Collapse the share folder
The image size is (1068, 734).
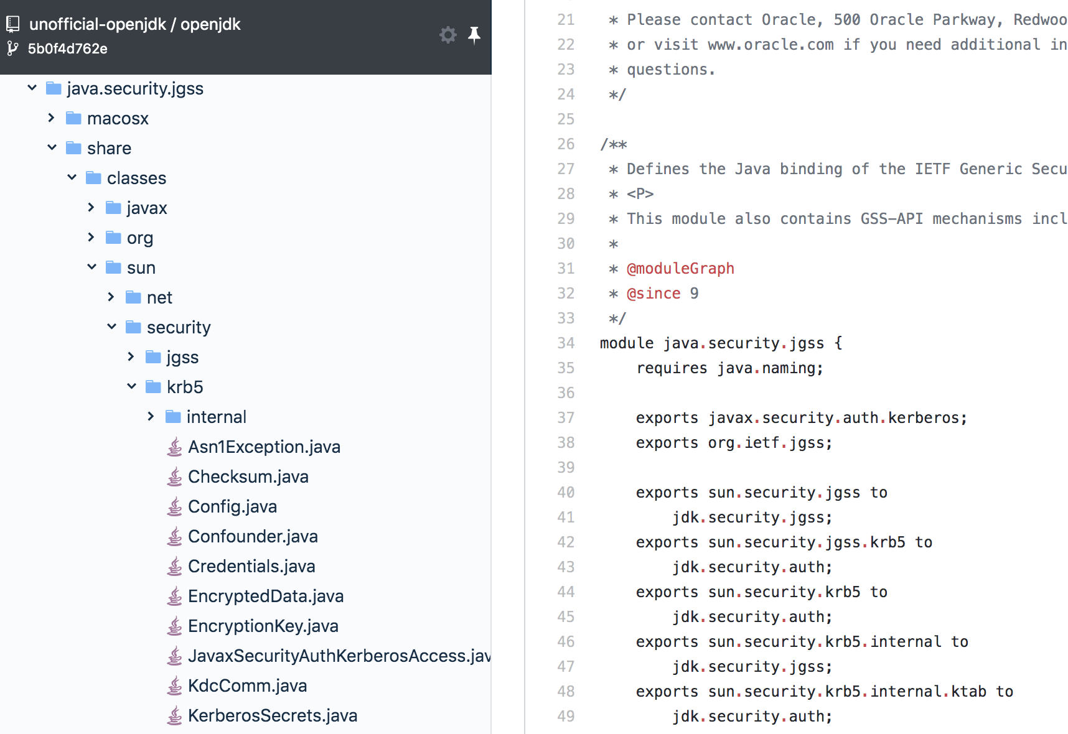[x=52, y=147]
